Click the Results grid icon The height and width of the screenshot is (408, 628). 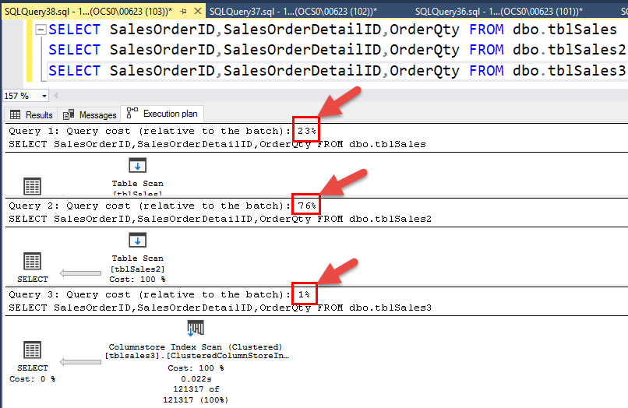[x=16, y=115]
